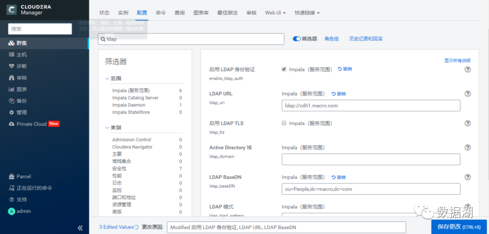
Task: Open the 审核 audit tab in the top navigation
Action: point(251,13)
